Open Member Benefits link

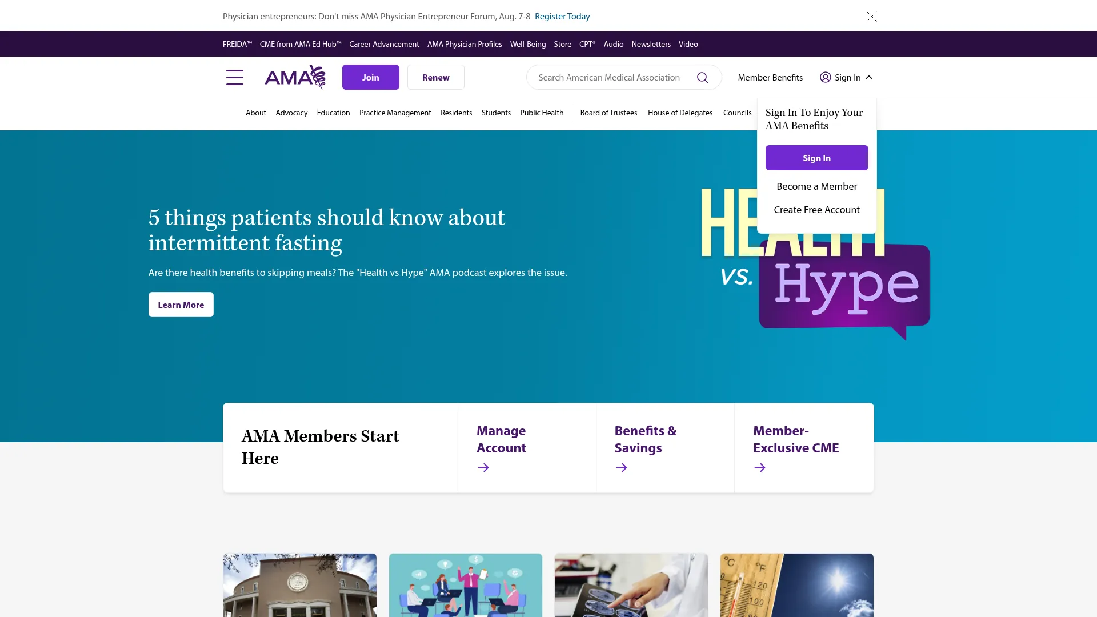(x=770, y=78)
